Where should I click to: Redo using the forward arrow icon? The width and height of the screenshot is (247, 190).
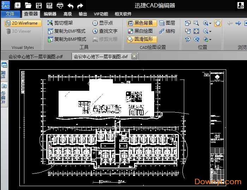pos(80,6)
